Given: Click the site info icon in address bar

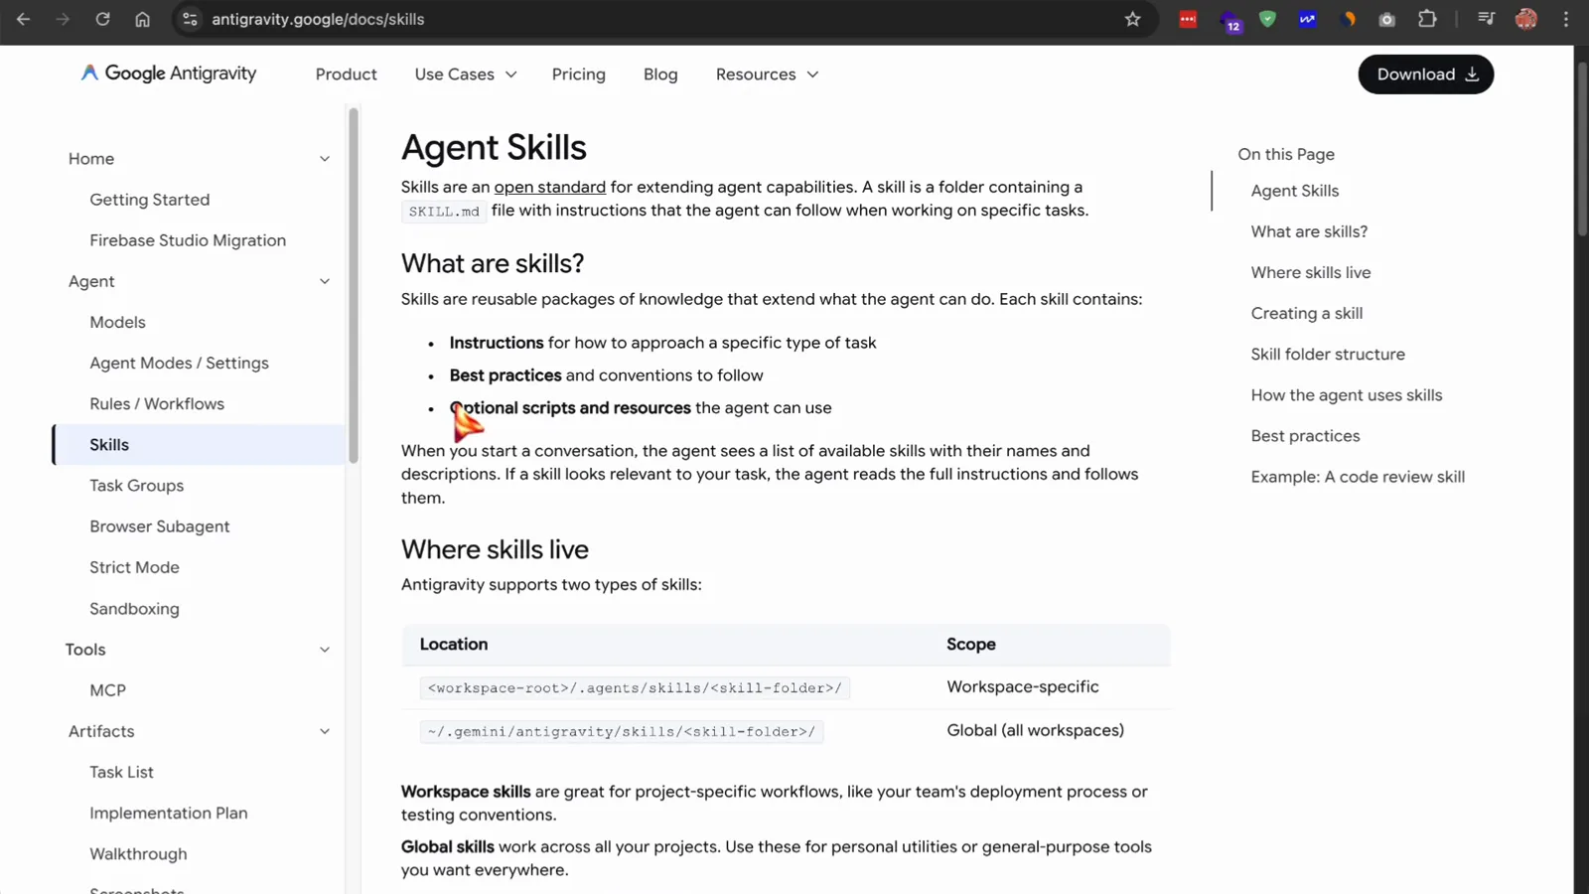Looking at the screenshot, I should [190, 19].
